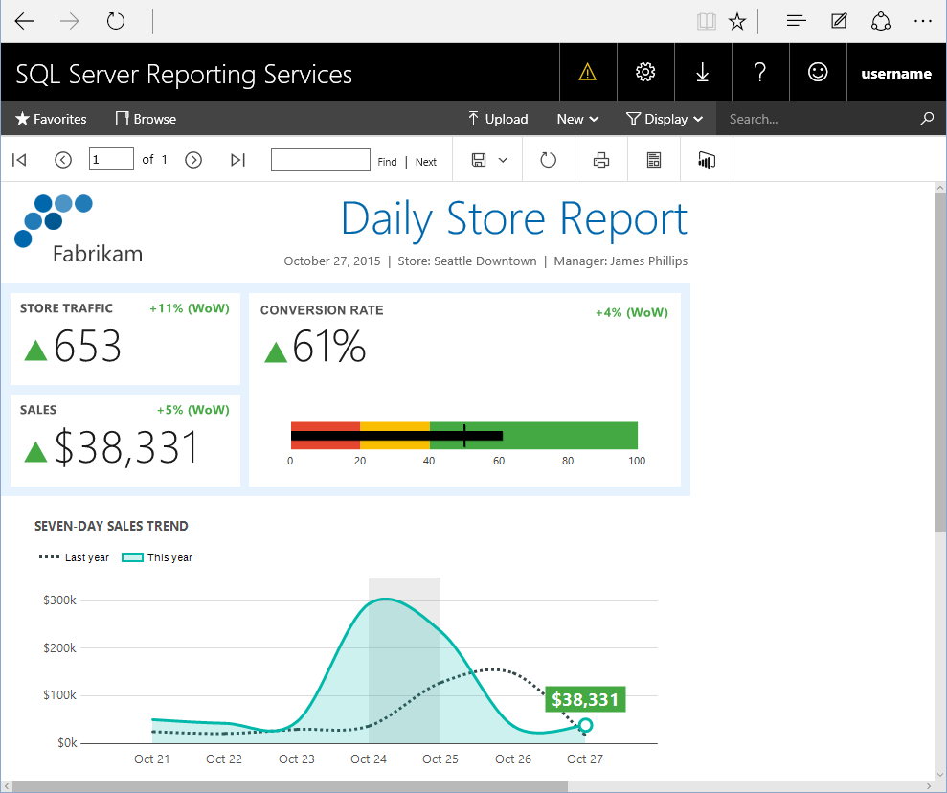Open help with the question mark icon

(760, 72)
